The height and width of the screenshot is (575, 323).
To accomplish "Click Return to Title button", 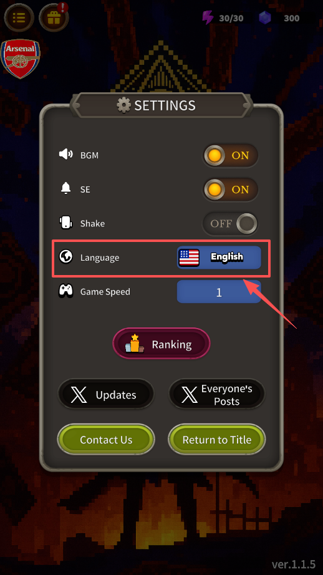I will tap(216, 439).
